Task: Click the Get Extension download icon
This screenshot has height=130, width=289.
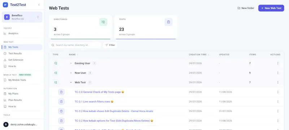Action: tap(5, 60)
